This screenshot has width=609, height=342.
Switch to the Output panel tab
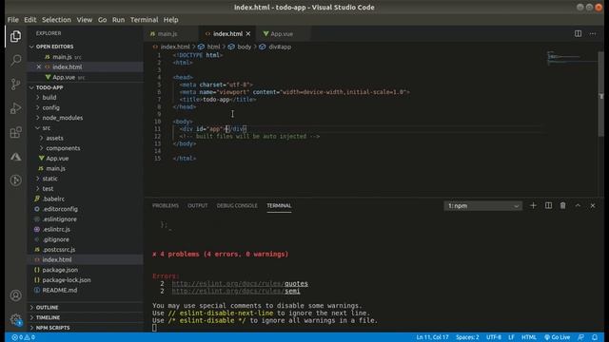[198, 205]
